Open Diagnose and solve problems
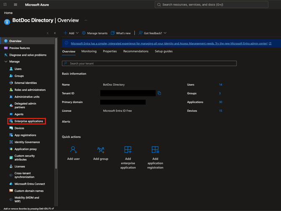Image resolution: width=281 pixels, height=211 pixels. [27, 55]
